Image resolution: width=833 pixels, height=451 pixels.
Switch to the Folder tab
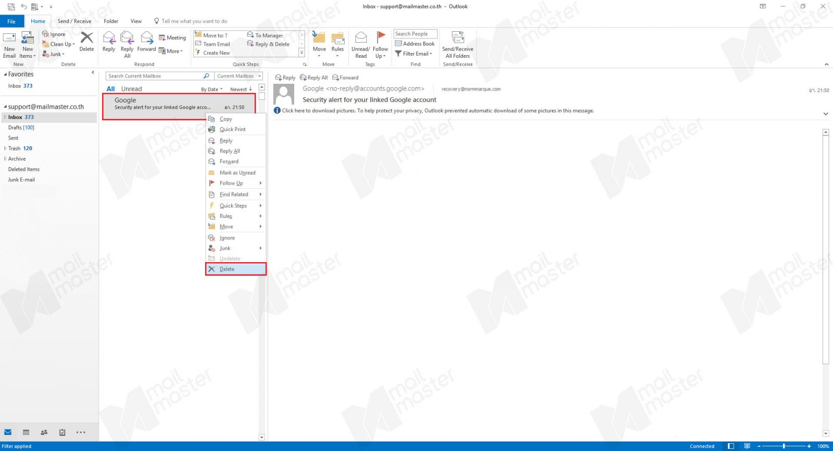pos(111,21)
